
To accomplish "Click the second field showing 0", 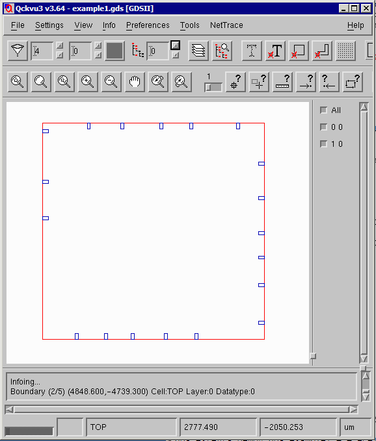I will point(80,51).
